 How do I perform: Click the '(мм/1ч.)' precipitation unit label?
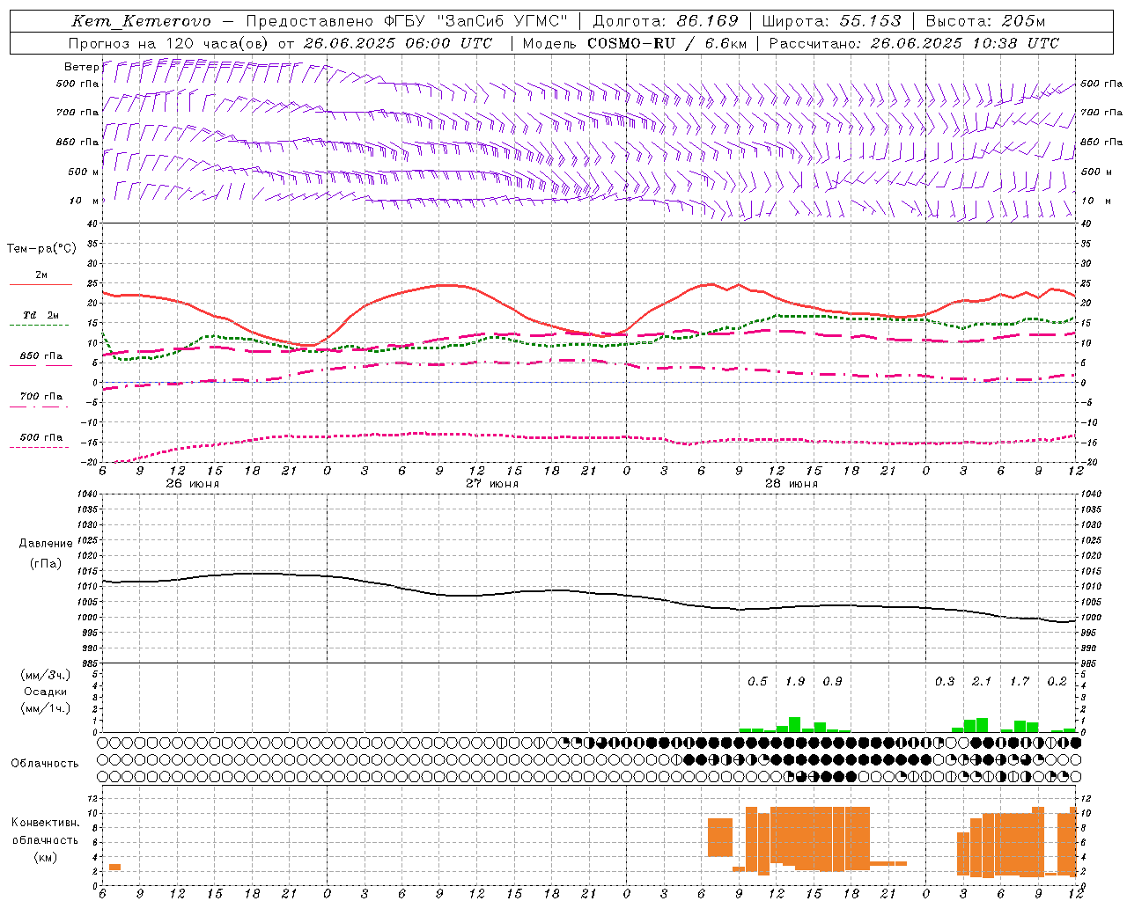pos(45,708)
